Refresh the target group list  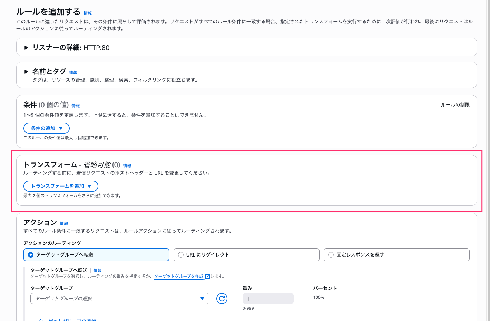222,299
